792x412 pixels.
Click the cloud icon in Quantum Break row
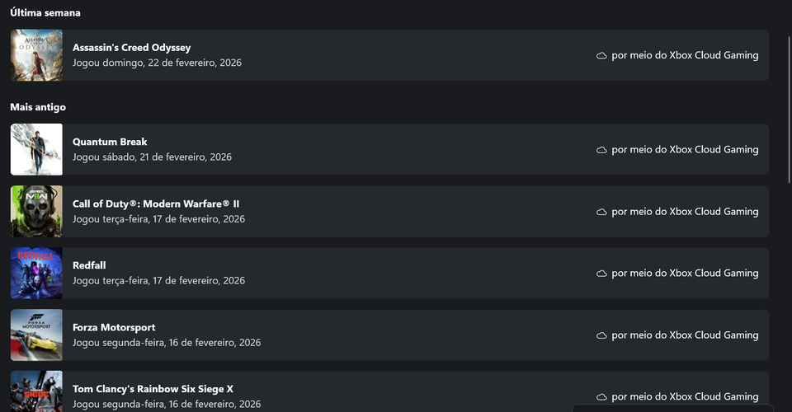(x=601, y=150)
